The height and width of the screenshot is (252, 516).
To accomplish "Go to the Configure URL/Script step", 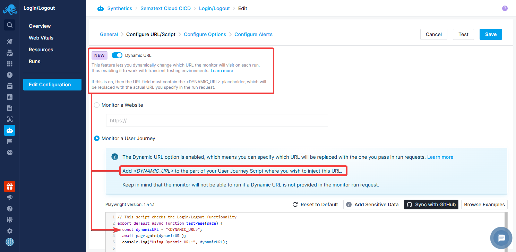I will [151, 34].
